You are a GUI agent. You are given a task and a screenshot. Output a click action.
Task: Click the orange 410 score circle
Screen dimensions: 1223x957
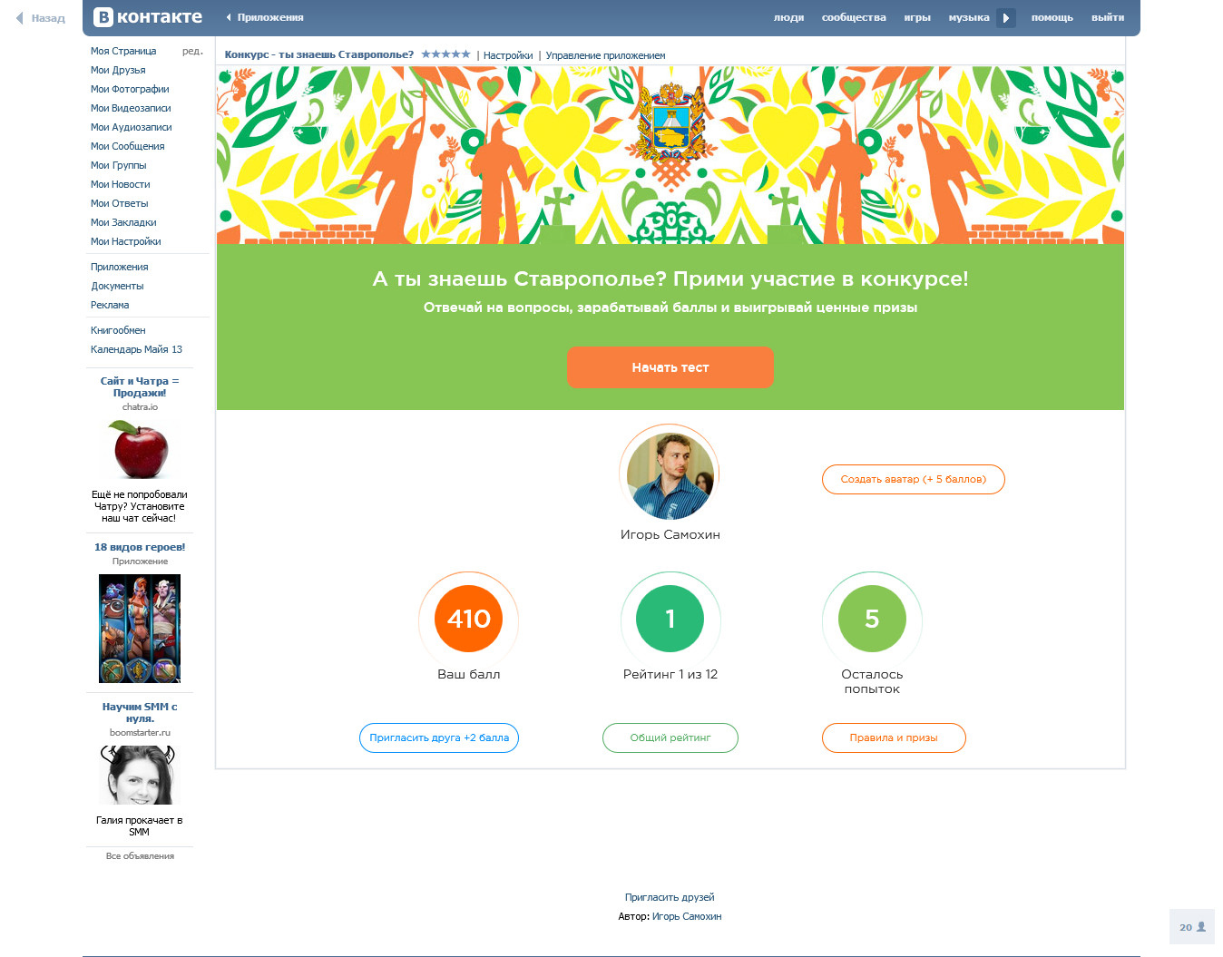469,619
